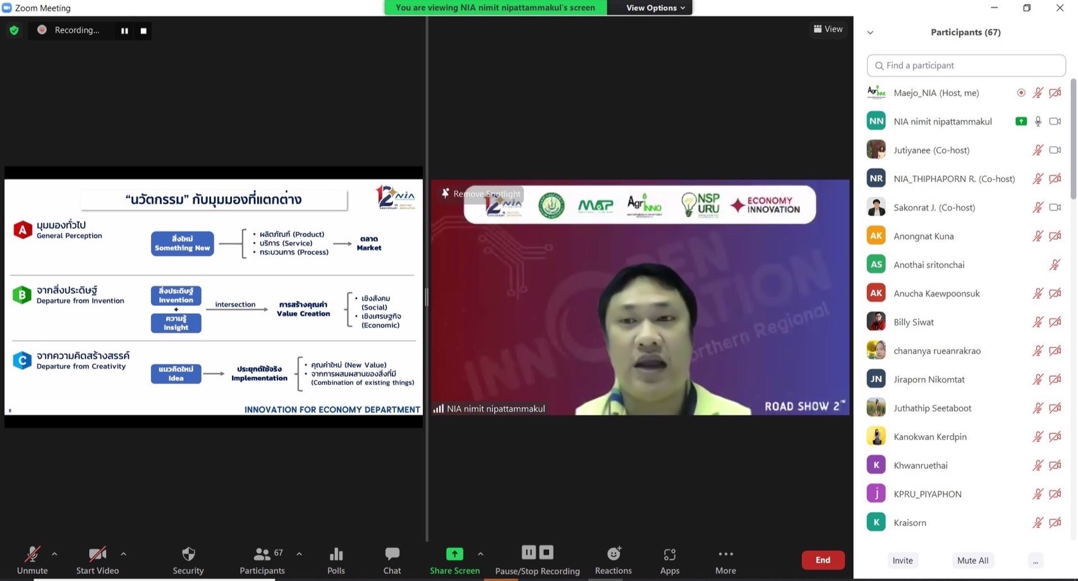Viewport: 1078px width, 581px height.
Task: Expand the View Options dropdown
Action: (x=655, y=8)
